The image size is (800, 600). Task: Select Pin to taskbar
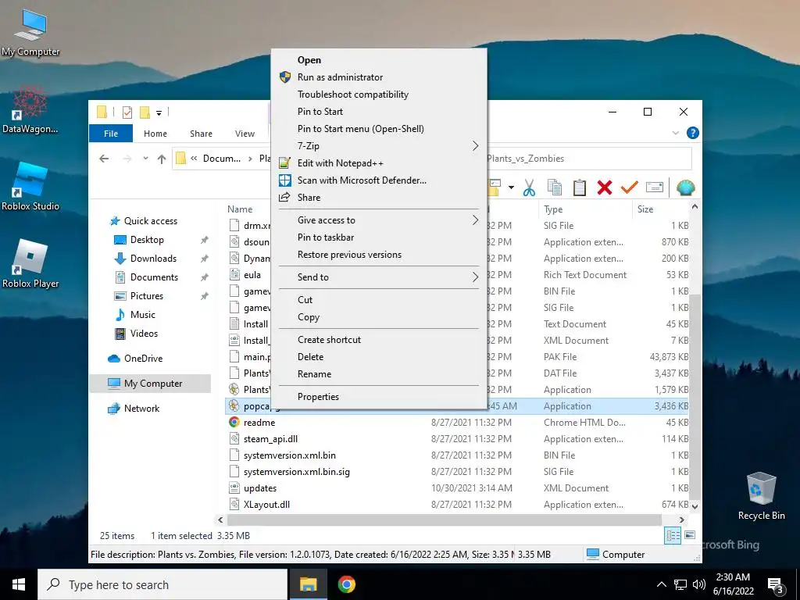[x=326, y=237]
